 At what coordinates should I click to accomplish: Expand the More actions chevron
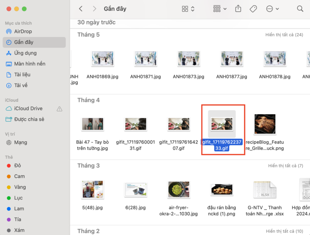pos(277,9)
